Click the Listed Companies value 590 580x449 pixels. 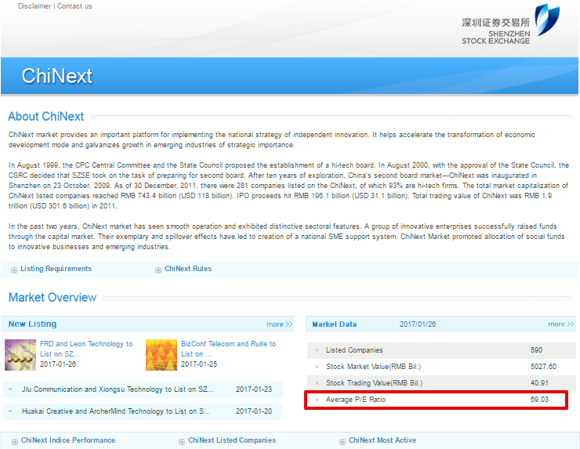point(536,350)
